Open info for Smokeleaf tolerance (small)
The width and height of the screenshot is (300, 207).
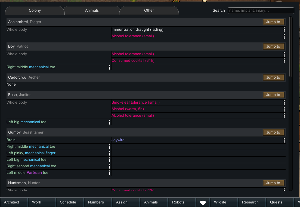tap(284, 103)
